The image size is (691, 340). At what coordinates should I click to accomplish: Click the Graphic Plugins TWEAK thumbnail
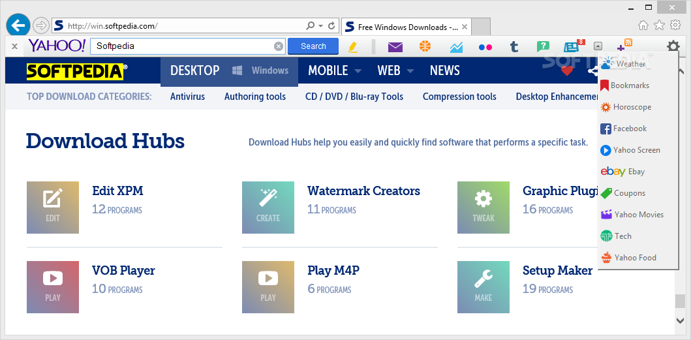pyautogui.click(x=484, y=208)
